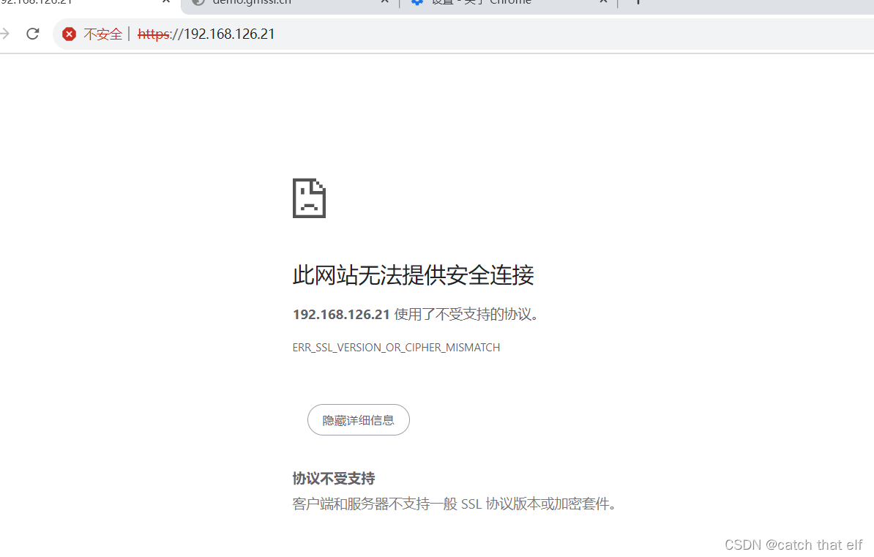
Task: Click the CSDN @catch that elf watermark
Action: tap(793, 545)
